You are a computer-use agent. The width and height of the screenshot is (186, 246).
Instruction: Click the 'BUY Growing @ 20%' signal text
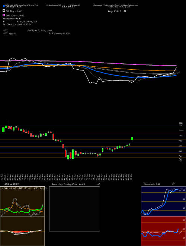click(59, 34)
